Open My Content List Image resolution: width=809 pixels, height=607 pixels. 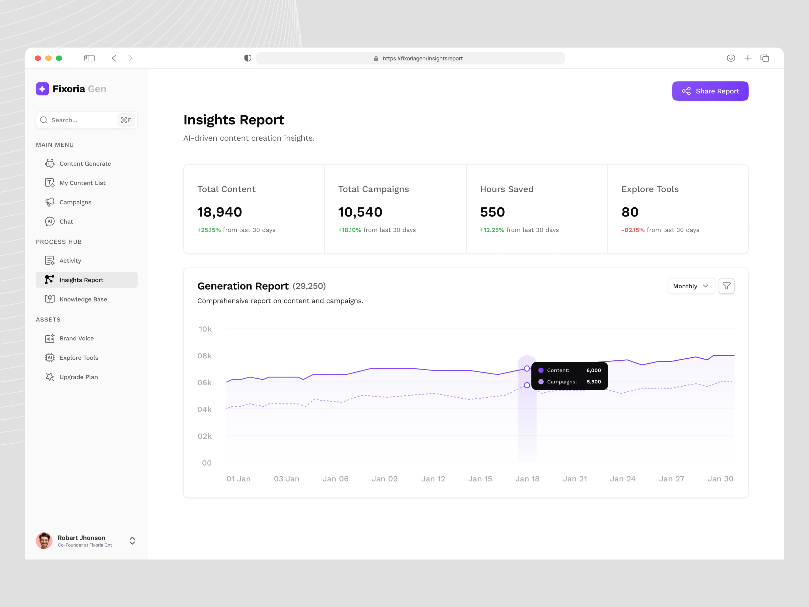click(x=82, y=183)
